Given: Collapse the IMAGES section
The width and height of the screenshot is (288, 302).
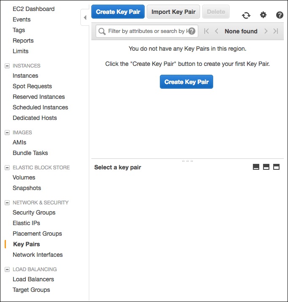Looking at the screenshot, I should click(7, 133).
